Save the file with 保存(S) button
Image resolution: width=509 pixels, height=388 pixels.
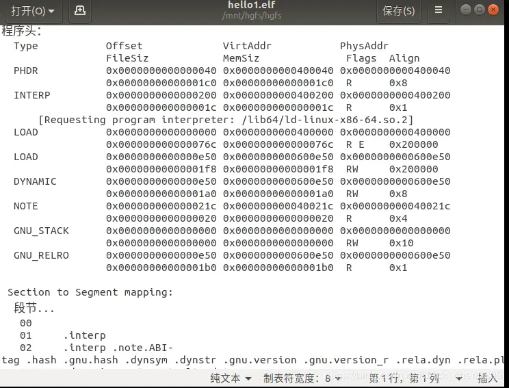pos(399,11)
